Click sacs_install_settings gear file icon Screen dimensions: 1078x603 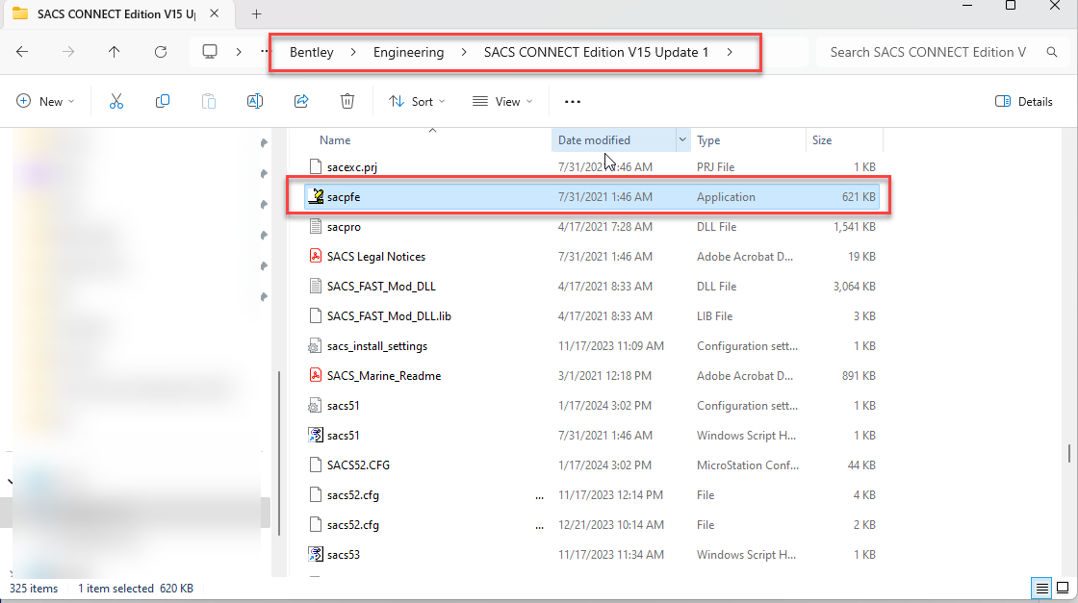(315, 346)
